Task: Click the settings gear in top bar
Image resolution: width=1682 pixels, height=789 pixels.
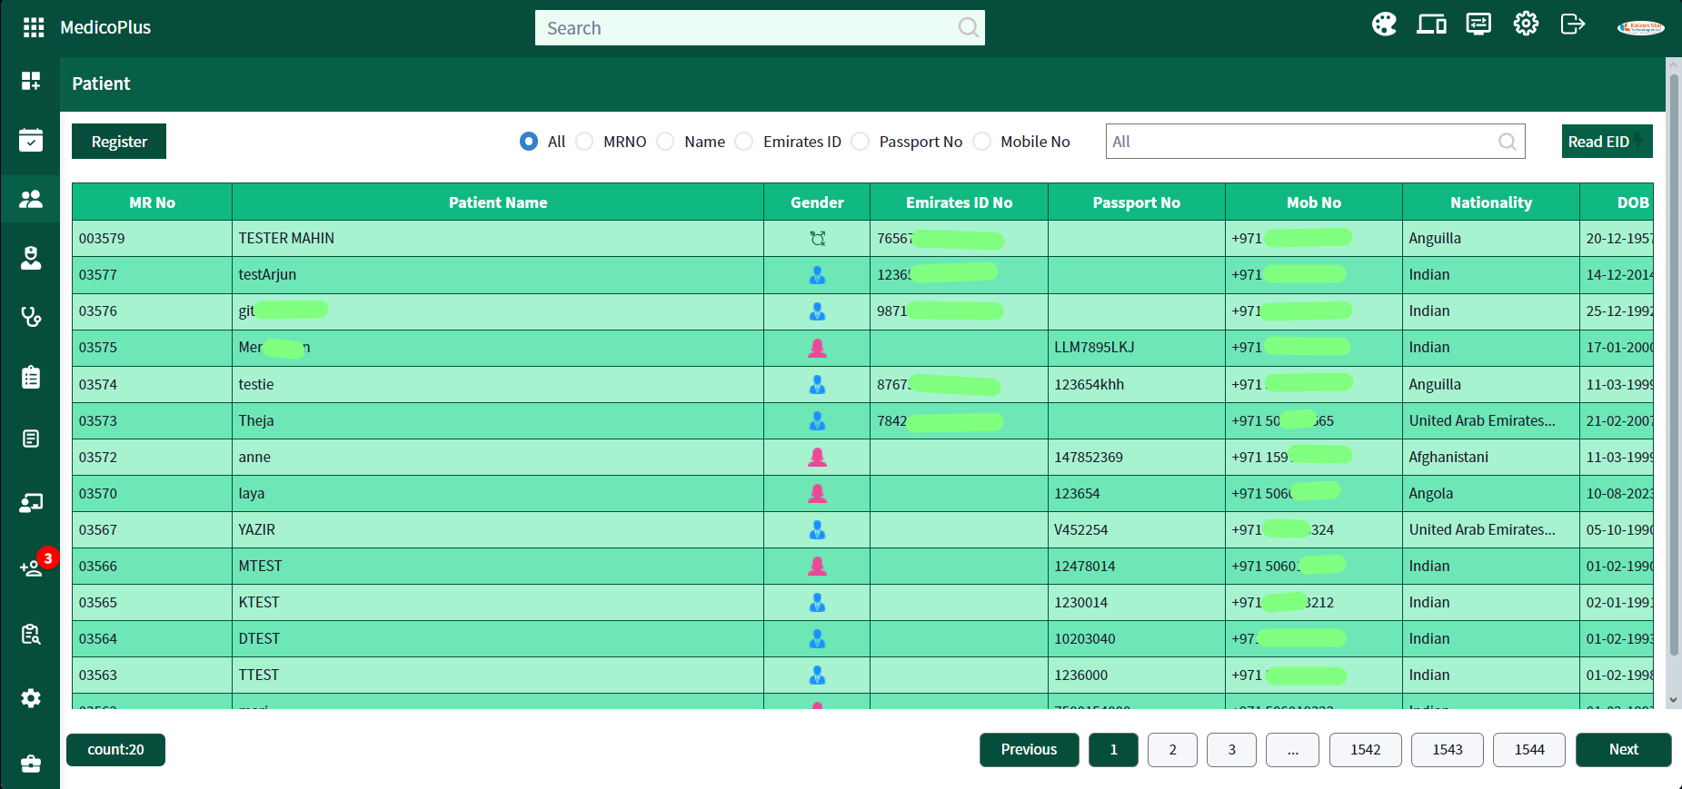Action: 1526,25
